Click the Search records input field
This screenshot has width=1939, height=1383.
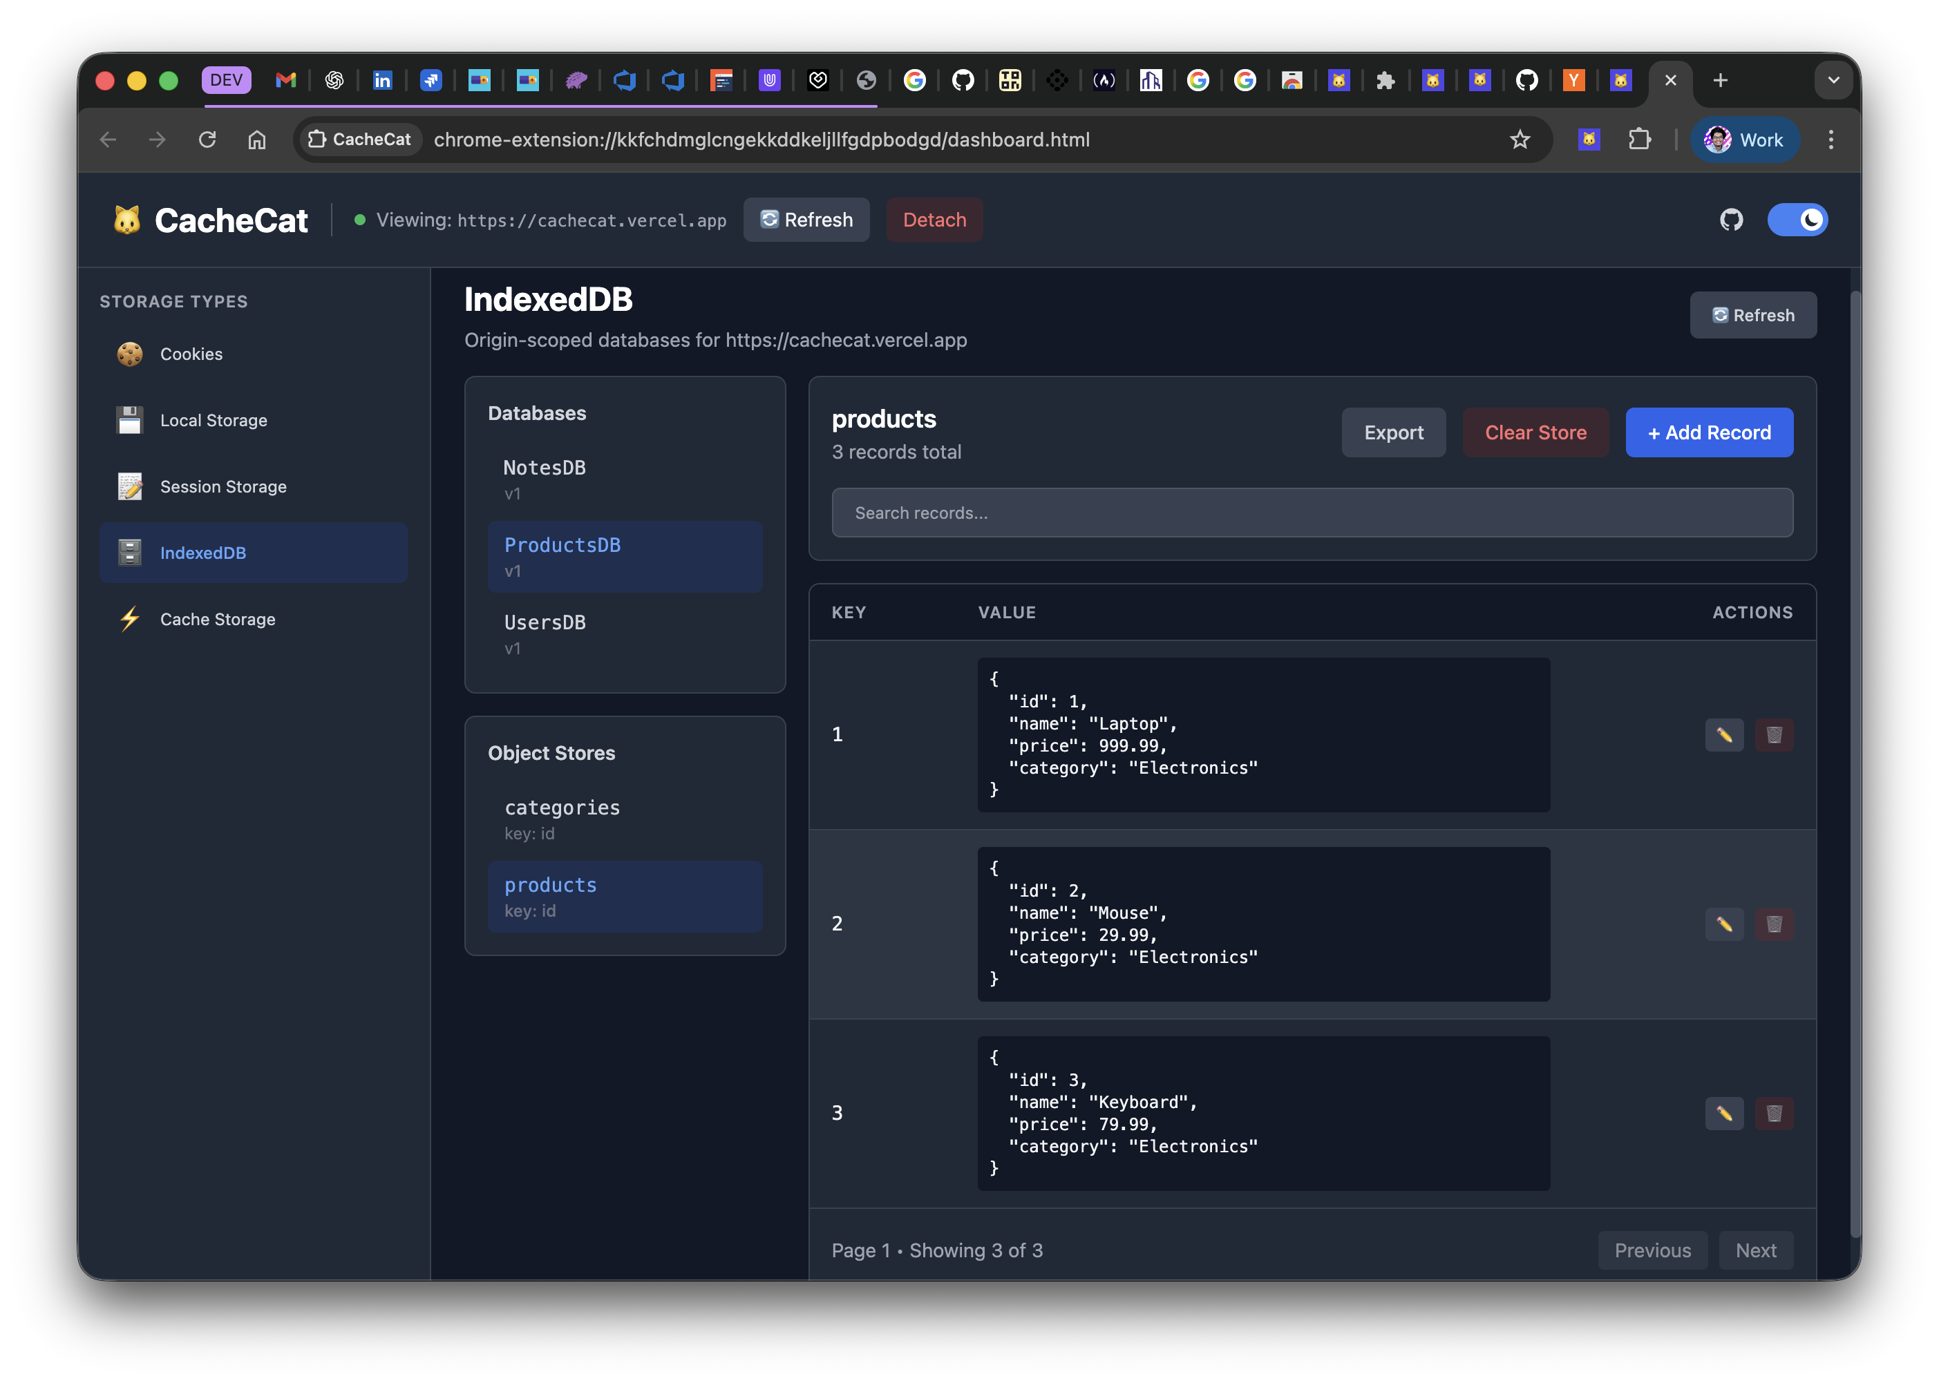(1312, 513)
